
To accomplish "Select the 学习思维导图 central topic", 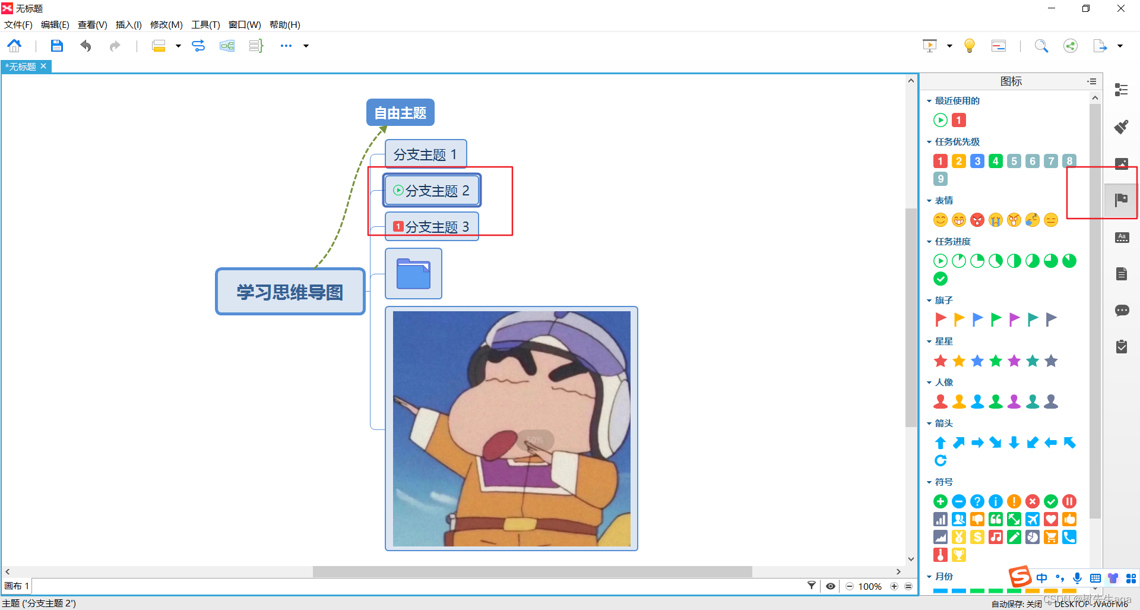I will click(290, 292).
